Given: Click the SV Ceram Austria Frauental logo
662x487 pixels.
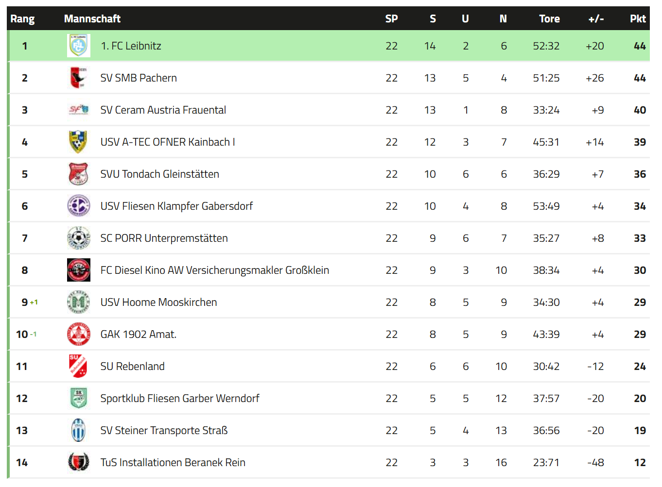Looking at the screenshot, I should point(79,110).
